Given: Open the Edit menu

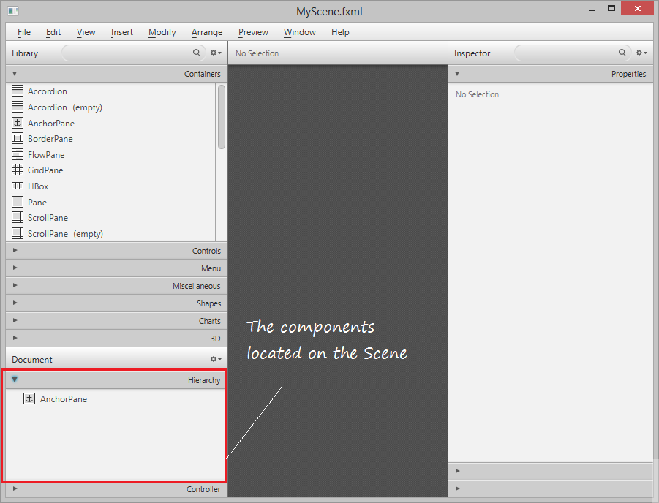Looking at the screenshot, I should pyautogui.click(x=53, y=32).
